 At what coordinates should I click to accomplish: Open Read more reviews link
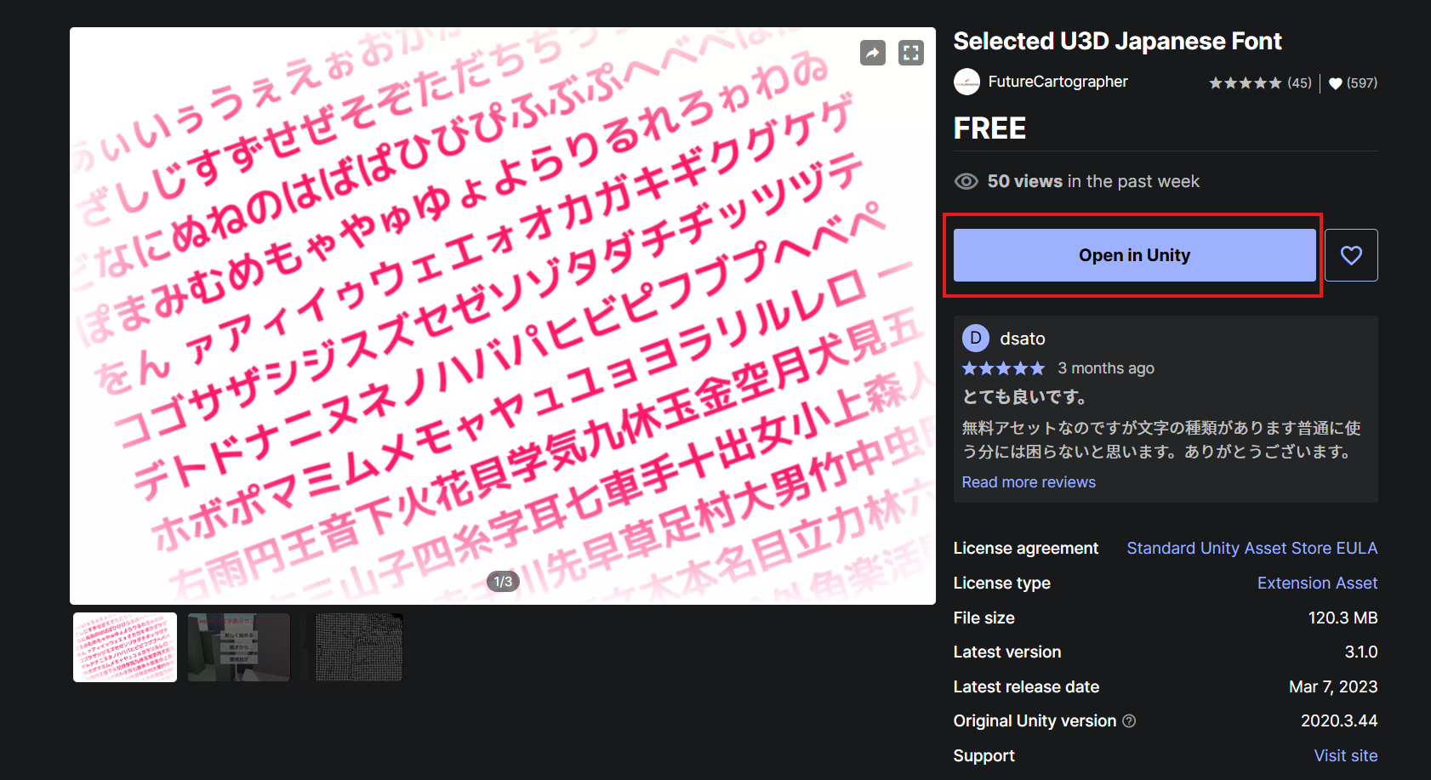coord(1029,482)
